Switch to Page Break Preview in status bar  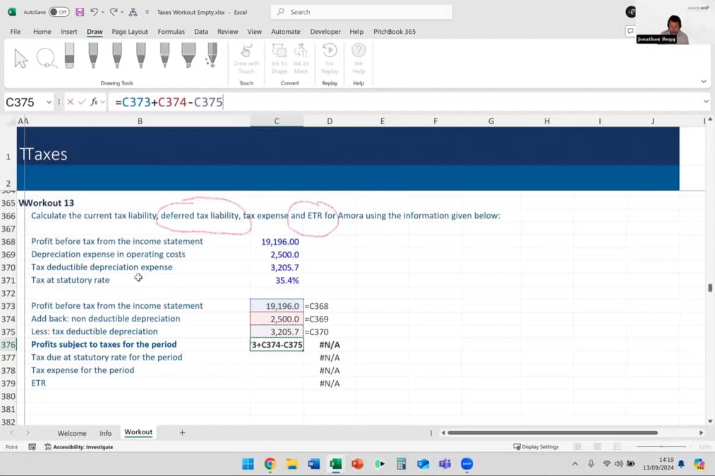pyautogui.click(x=617, y=447)
